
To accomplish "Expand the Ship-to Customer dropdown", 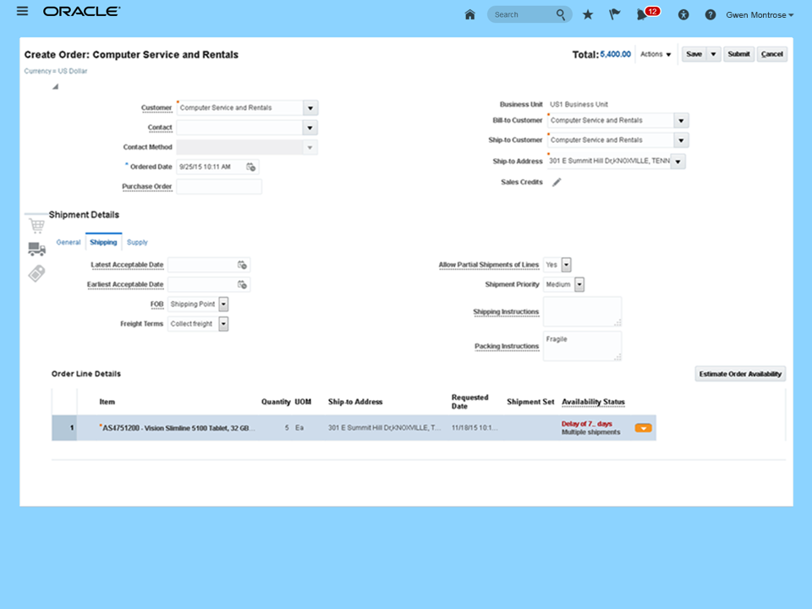I will 681,140.
